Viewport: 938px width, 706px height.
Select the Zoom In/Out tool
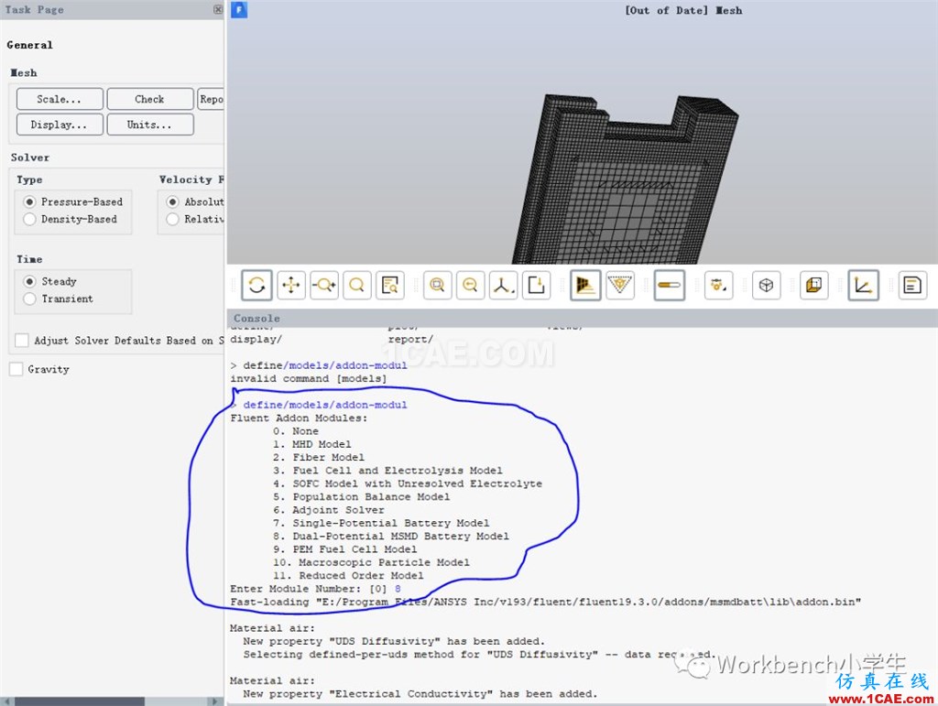click(323, 285)
